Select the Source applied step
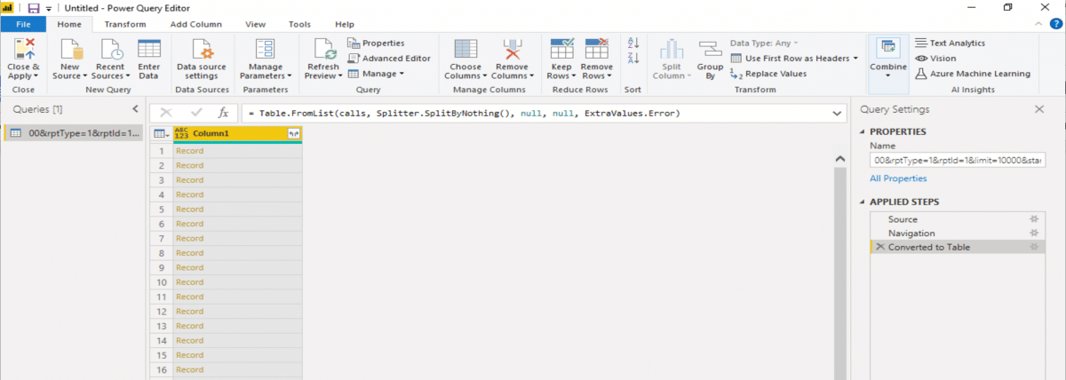The width and height of the screenshot is (1066, 380). 903,219
